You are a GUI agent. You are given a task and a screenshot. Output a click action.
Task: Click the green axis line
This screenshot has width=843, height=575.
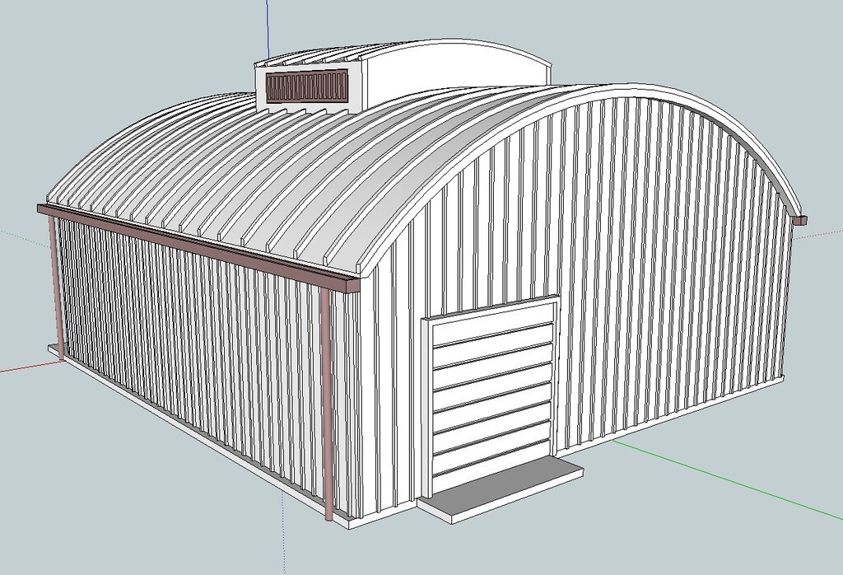pyautogui.click(x=728, y=479)
